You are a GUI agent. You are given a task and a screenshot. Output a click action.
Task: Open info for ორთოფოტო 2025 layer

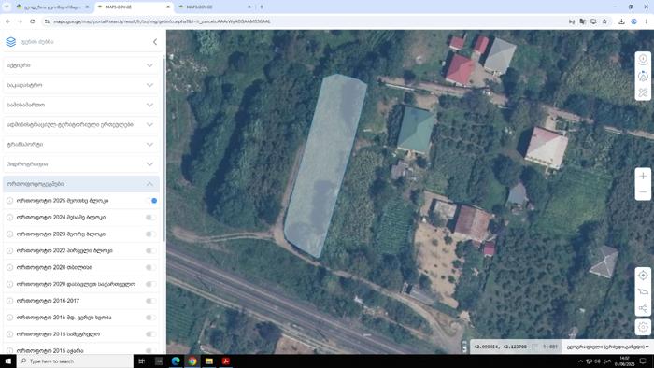pyautogui.click(x=9, y=201)
